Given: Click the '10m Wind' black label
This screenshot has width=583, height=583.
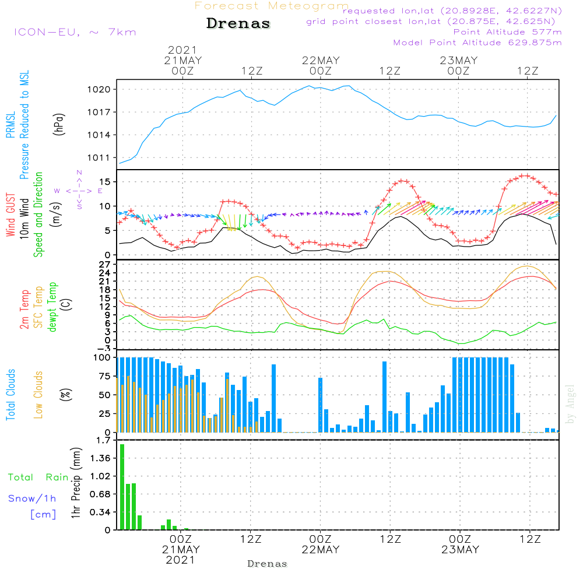Looking at the screenshot, I should click(x=24, y=218).
